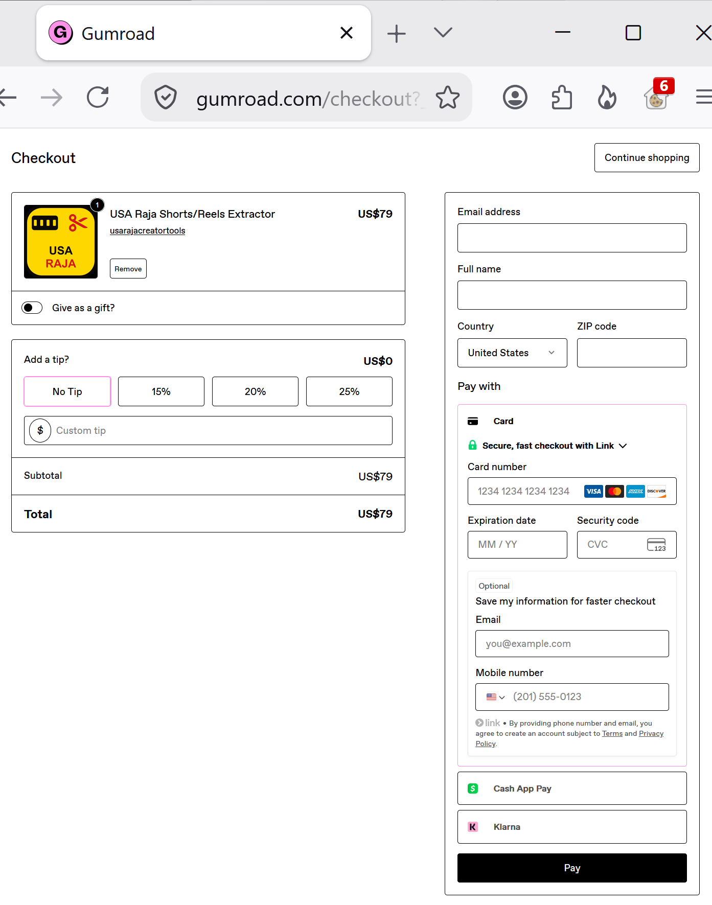The height and width of the screenshot is (905, 712).
Task: Click the dollar sign tip icon
Action: [40, 430]
